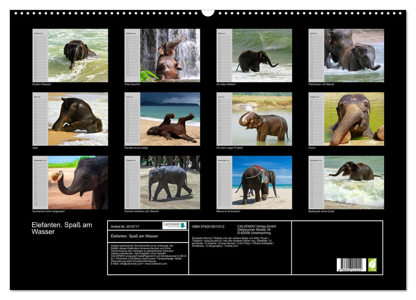Click the ISBN 9783516011012 number text
This screenshot has width=416, height=300.
tap(208, 226)
